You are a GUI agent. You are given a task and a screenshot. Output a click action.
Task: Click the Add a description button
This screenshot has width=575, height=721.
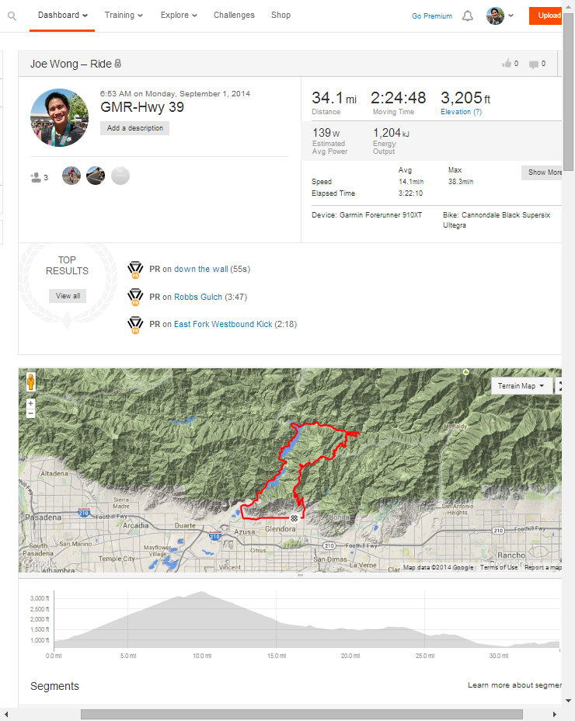click(x=134, y=128)
